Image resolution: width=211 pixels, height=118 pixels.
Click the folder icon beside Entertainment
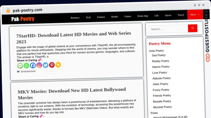coord(18,72)
